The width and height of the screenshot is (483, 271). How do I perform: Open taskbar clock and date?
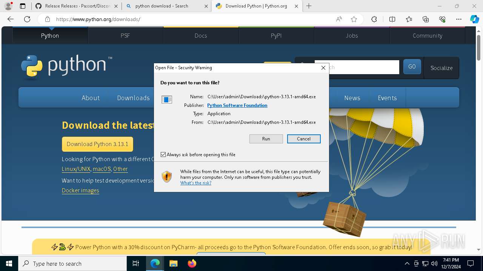[x=451, y=263]
